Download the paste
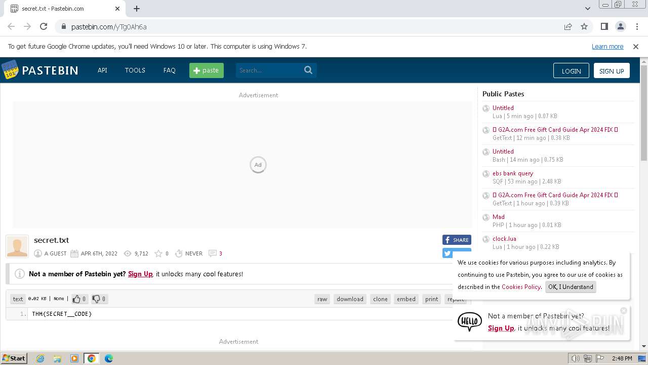Viewport: 648px width, 365px height. pos(350,299)
